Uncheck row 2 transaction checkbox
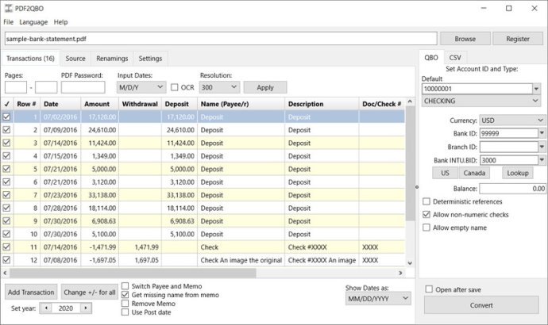The image size is (548, 325). pyautogui.click(x=6, y=130)
